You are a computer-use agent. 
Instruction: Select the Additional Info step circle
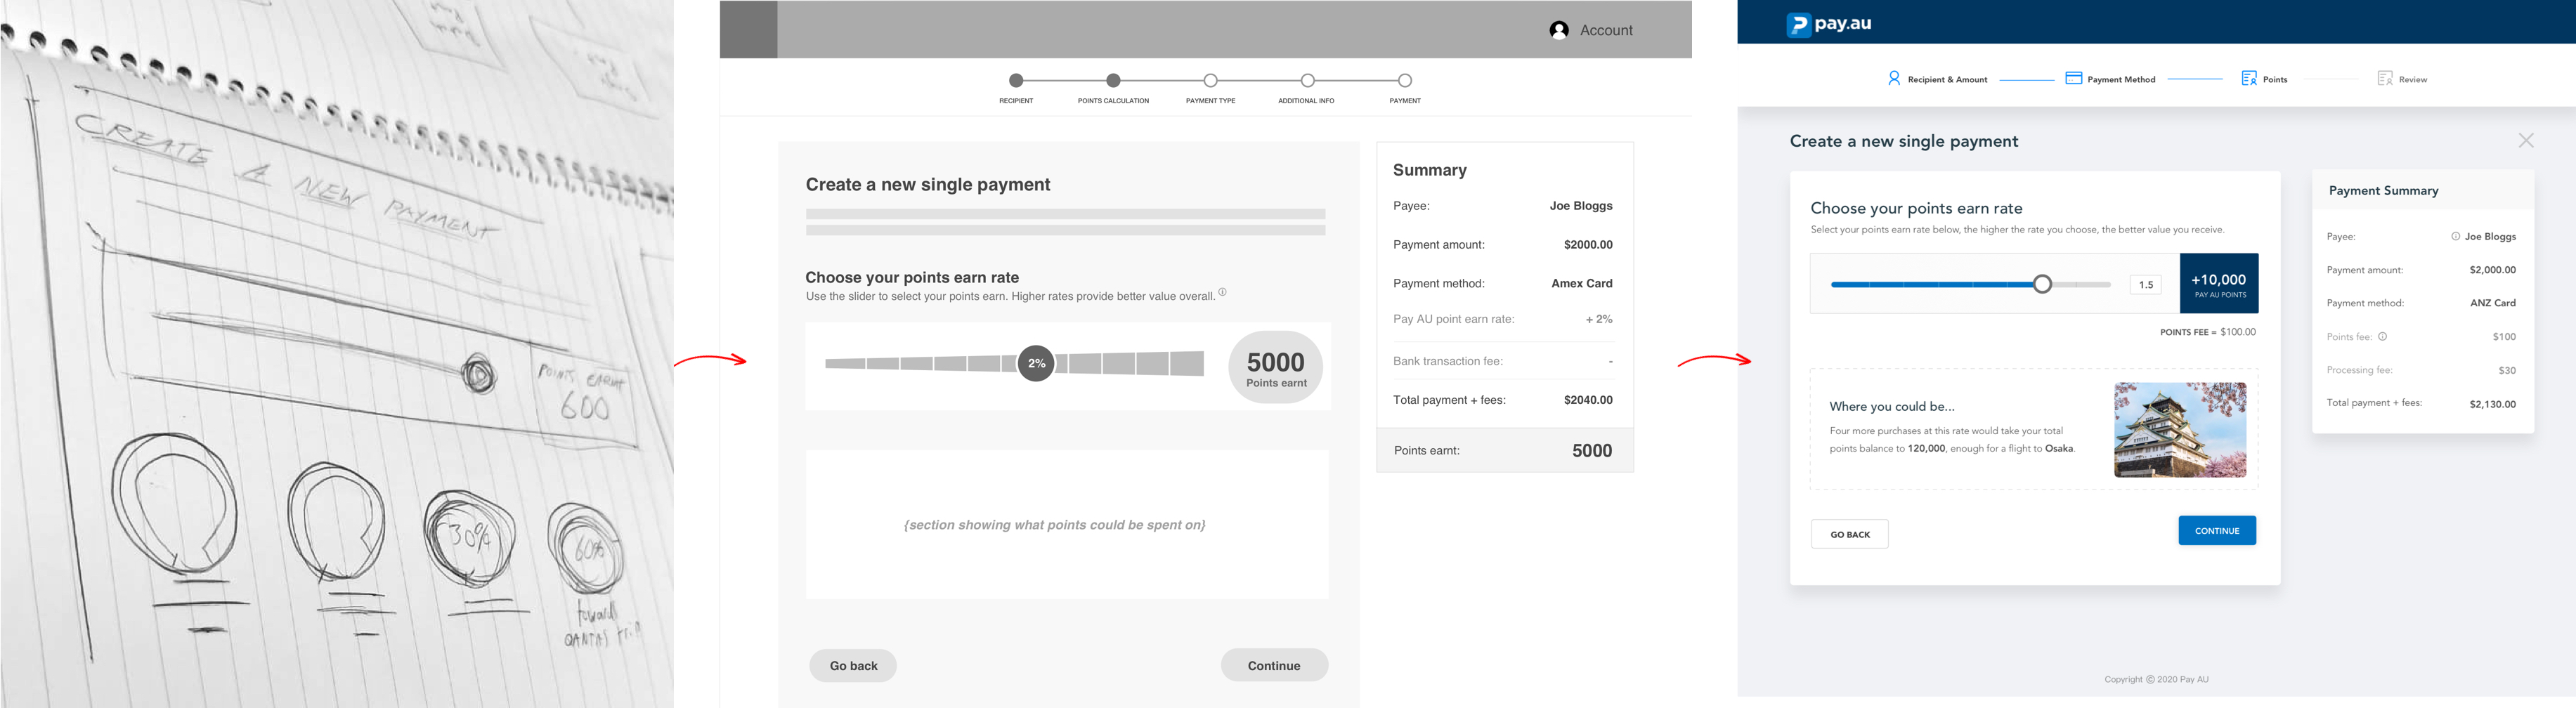tap(1307, 80)
